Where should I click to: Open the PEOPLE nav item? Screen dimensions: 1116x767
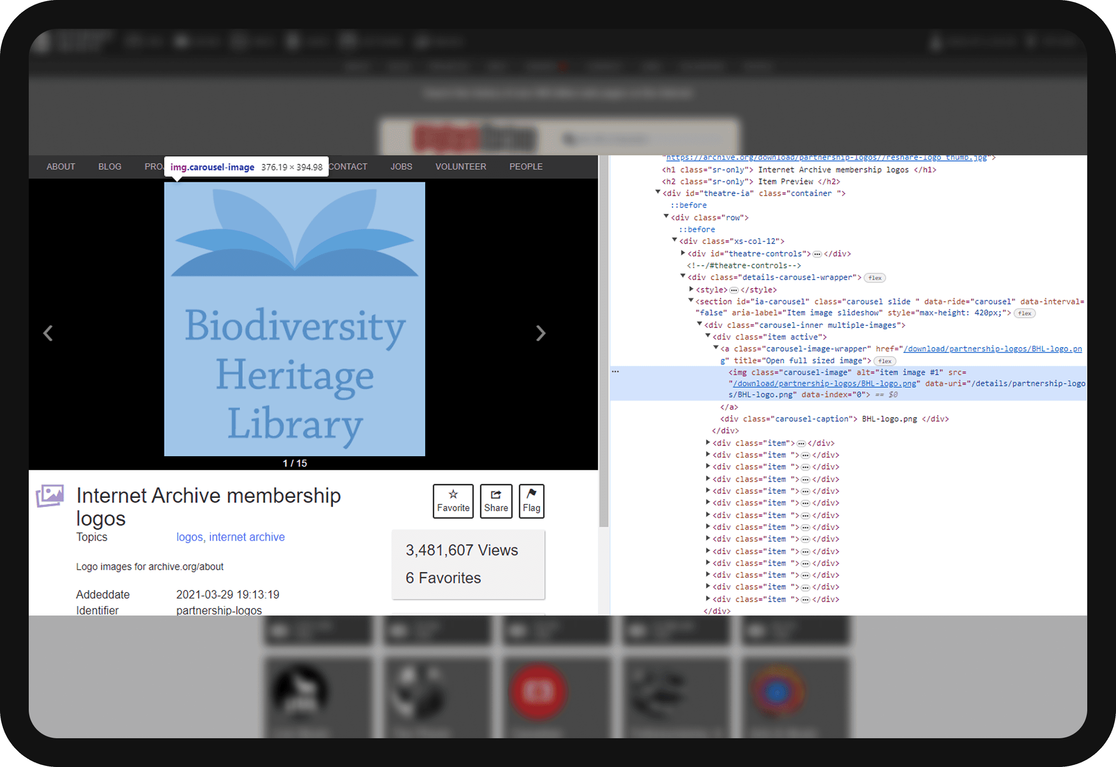click(526, 167)
